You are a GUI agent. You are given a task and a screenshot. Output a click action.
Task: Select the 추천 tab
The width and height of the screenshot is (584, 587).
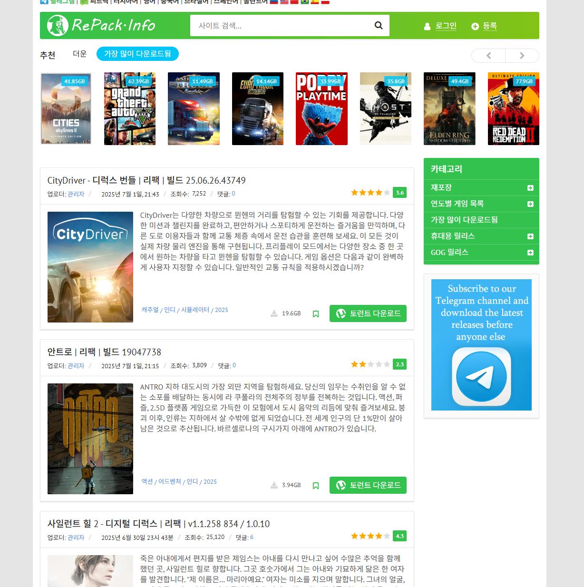click(x=48, y=55)
